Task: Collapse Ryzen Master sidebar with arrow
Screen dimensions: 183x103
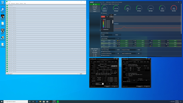Action: [x=100, y=30]
